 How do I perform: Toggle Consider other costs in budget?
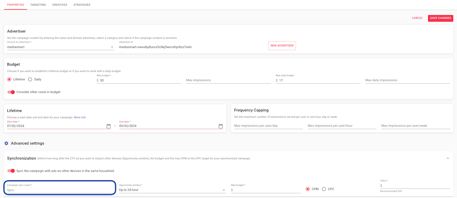coord(11,92)
